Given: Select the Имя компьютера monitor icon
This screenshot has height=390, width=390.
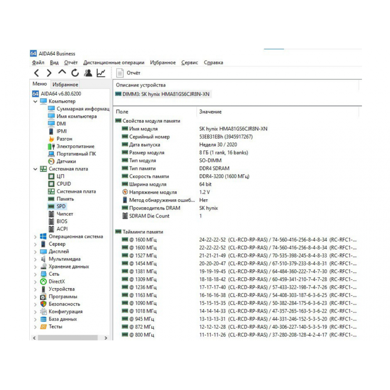Looking at the screenshot, I should (51, 116).
